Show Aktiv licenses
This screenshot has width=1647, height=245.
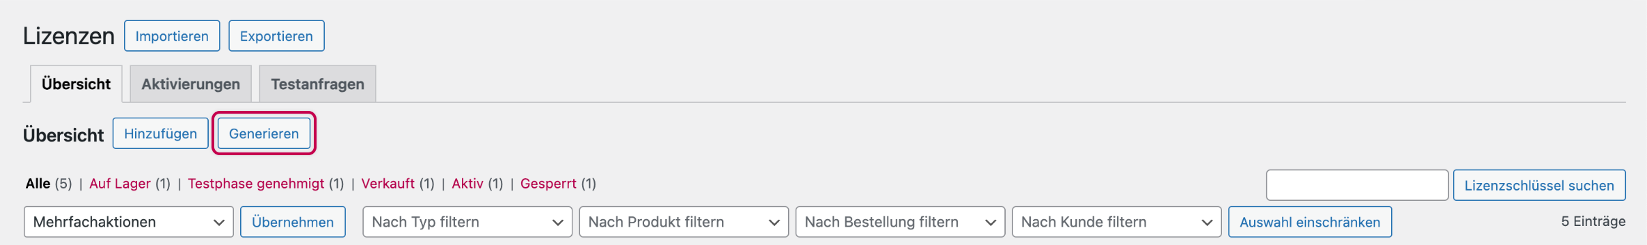pos(467,184)
